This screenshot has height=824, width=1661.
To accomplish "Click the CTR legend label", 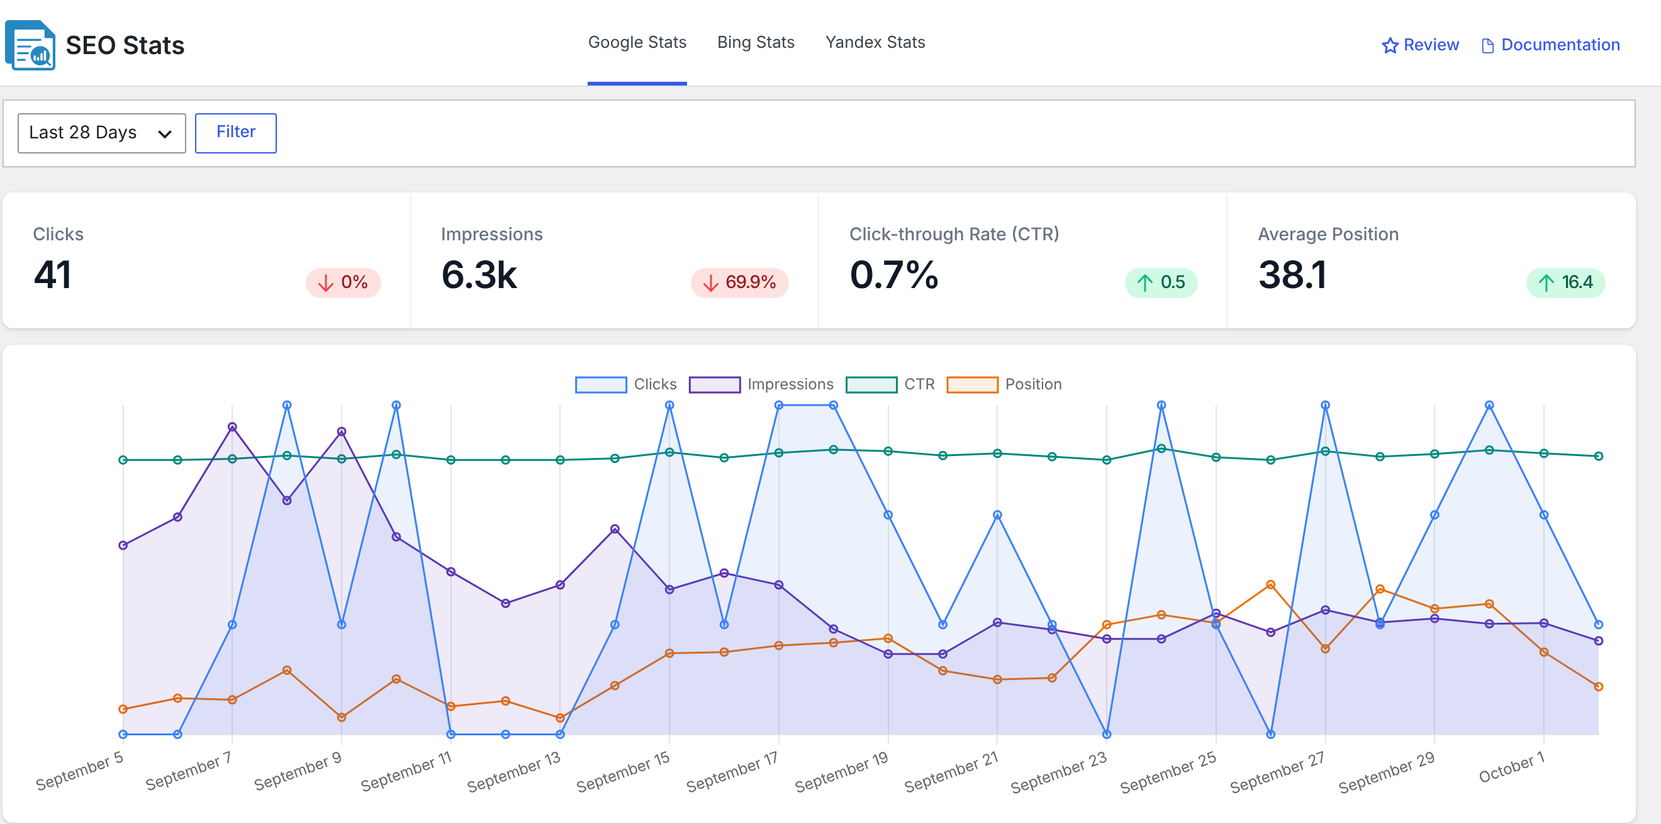I will tap(919, 384).
